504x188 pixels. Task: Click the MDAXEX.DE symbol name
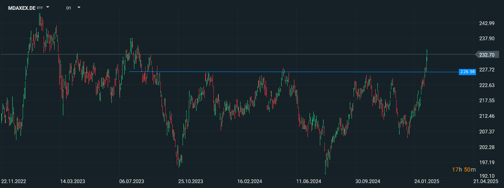click(x=22, y=8)
